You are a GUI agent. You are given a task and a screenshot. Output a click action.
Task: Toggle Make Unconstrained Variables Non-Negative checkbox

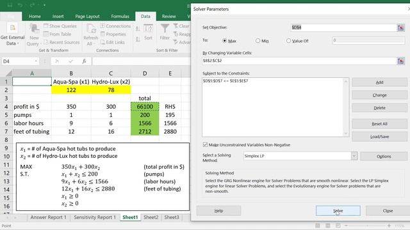pyautogui.click(x=205, y=145)
